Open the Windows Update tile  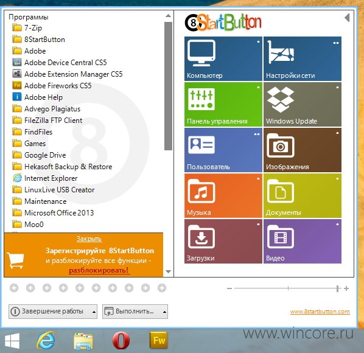pyautogui.click(x=303, y=104)
